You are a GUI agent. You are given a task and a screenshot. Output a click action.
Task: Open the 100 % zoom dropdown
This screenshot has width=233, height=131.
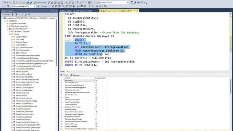click(x=67, y=72)
